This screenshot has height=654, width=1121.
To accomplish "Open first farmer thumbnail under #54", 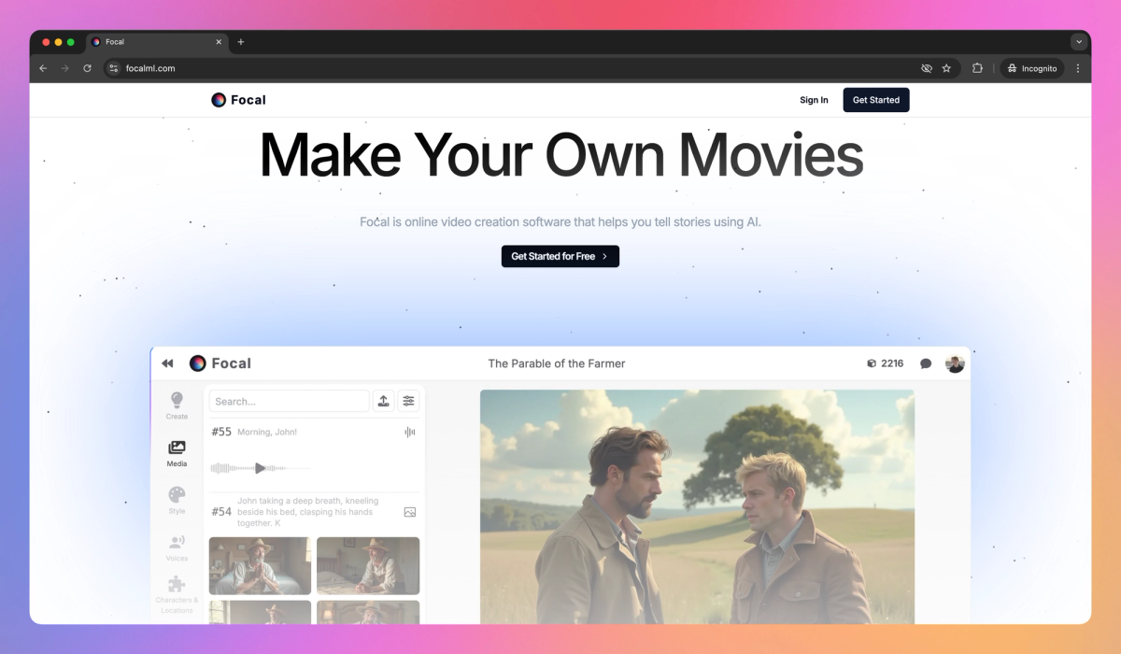I will point(260,565).
